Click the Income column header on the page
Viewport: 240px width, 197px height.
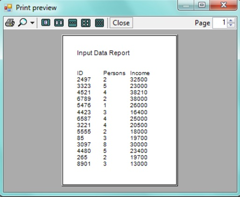tap(140, 73)
